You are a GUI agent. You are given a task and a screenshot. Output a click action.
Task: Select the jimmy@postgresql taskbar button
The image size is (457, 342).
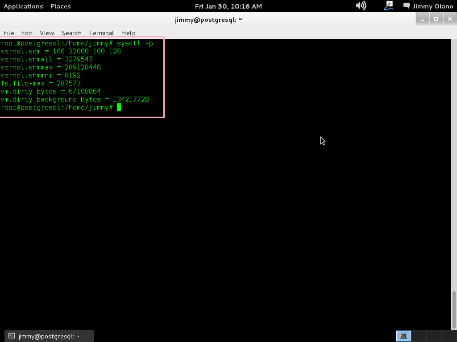click(x=49, y=336)
